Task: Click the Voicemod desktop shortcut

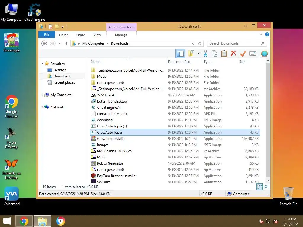Action: [12, 196]
